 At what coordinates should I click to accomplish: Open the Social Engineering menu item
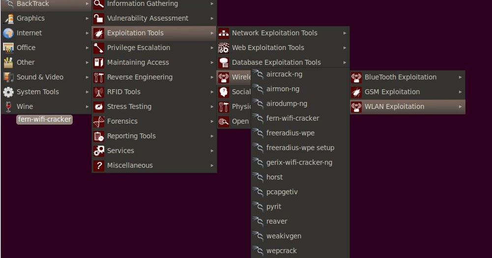tap(234, 92)
